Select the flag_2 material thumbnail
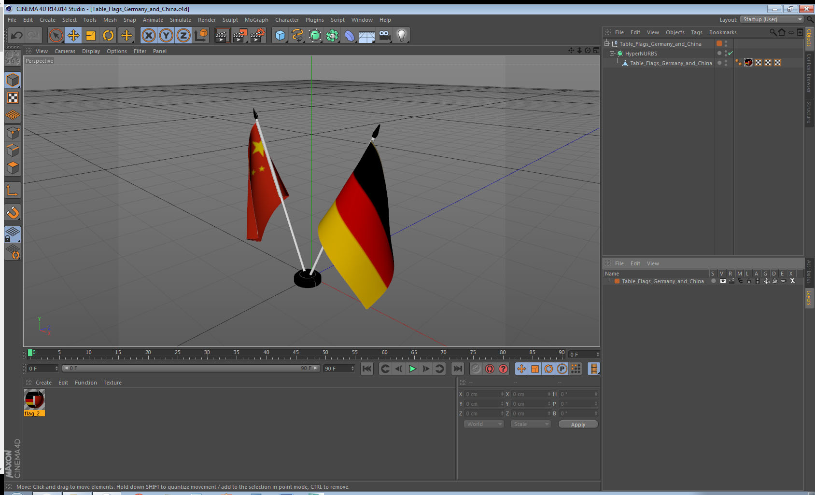The height and width of the screenshot is (495, 815). (x=34, y=399)
